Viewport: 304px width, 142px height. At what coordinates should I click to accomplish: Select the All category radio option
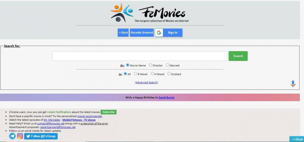125,74
